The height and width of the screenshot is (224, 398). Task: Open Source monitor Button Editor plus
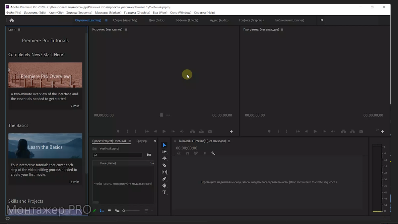click(x=231, y=132)
